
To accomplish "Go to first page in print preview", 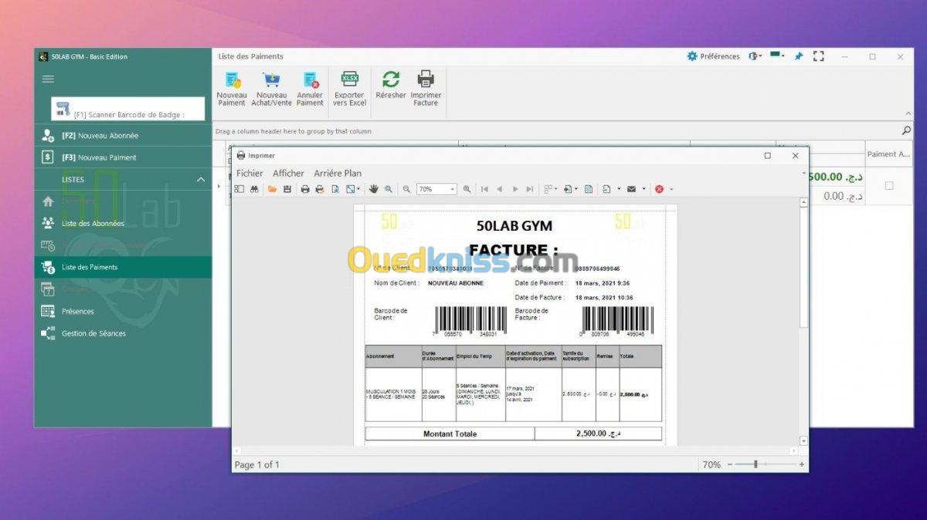I will click(484, 189).
